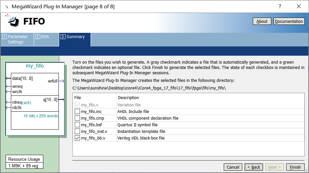This screenshot has width=309, height=173.
Task: Click the wizard wand title bar icon
Action: coord(6,6)
